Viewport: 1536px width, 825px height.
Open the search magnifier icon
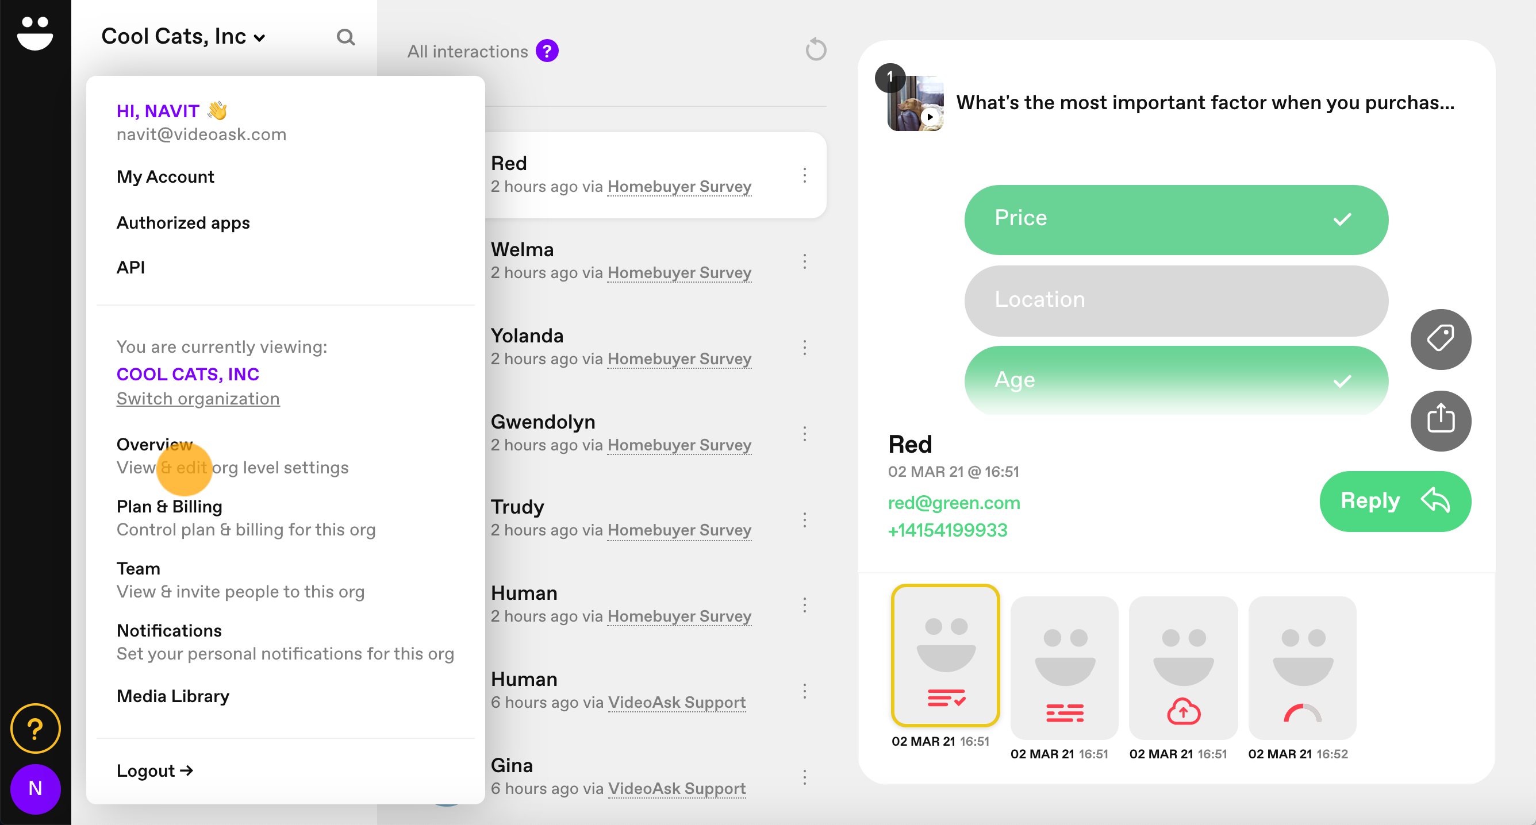[345, 37]
